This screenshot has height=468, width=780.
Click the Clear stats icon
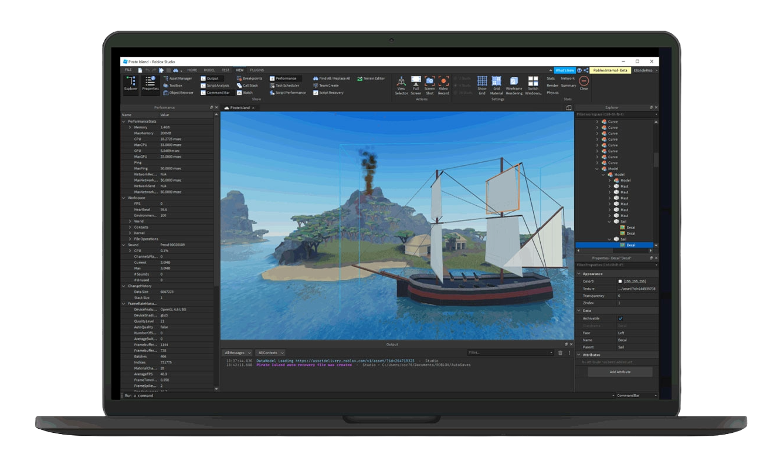point(584,83)
